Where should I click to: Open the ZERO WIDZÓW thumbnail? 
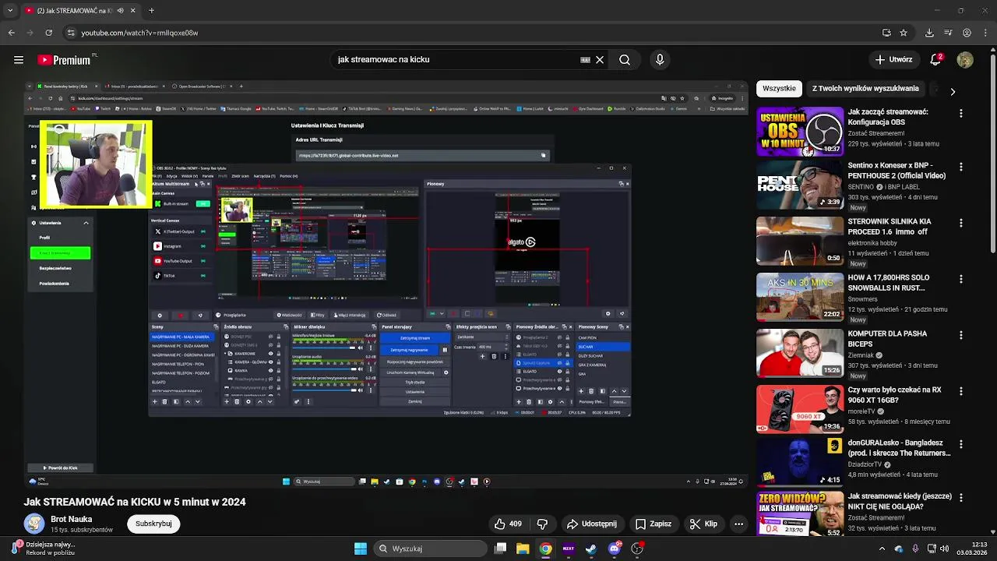pyautogui.click(x=800, y=513)
